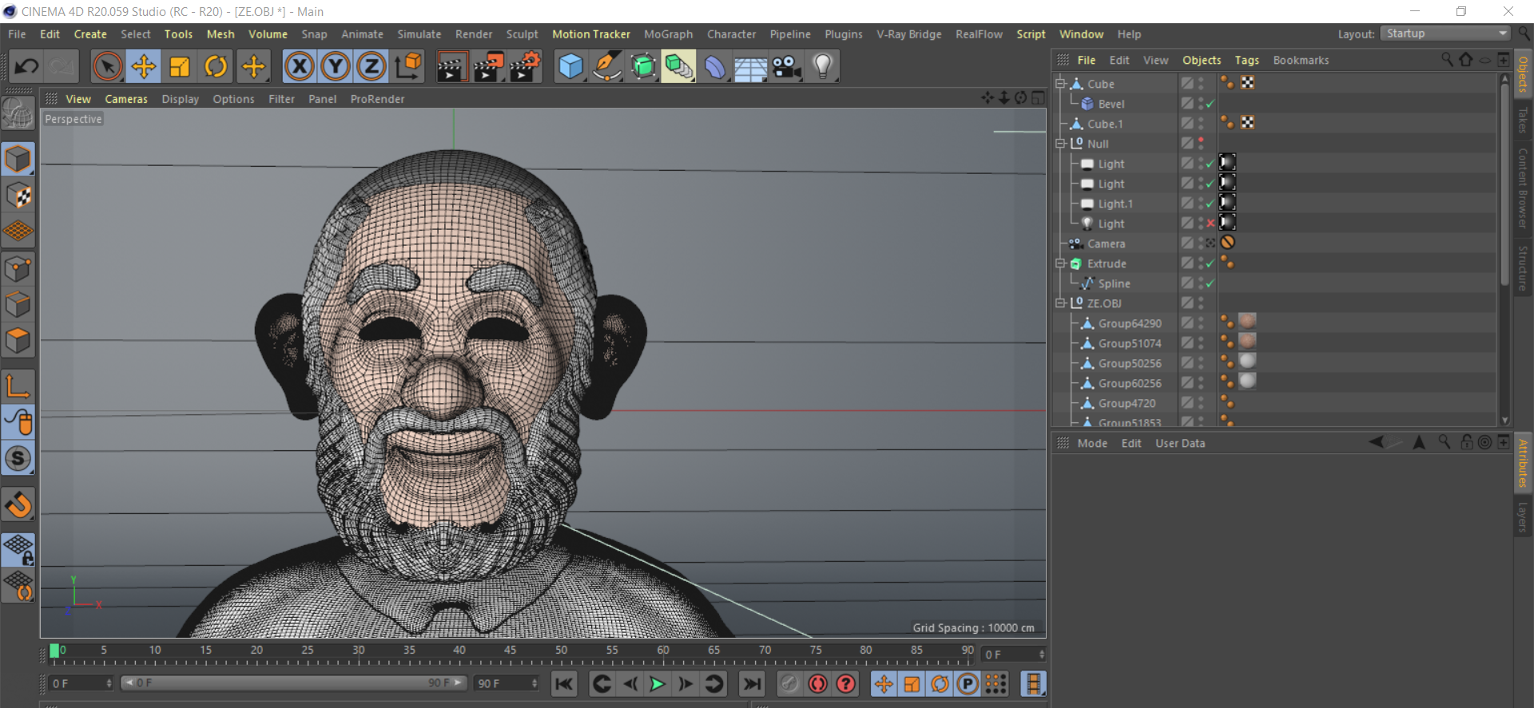Open the MoGraph menu
Viewport: 1534px width, 708px height.
(668, 34)
